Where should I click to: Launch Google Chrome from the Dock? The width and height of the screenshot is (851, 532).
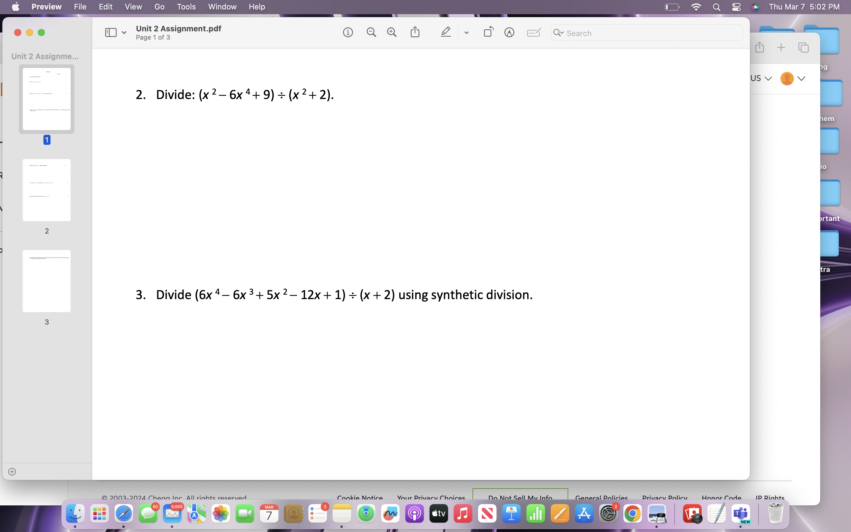[x=633, y=513]
